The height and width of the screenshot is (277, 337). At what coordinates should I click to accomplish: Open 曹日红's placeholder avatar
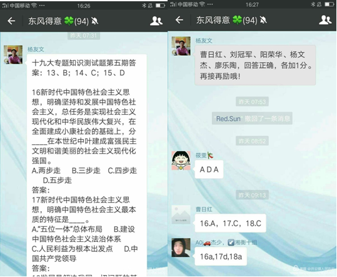[x=181, y=214]
